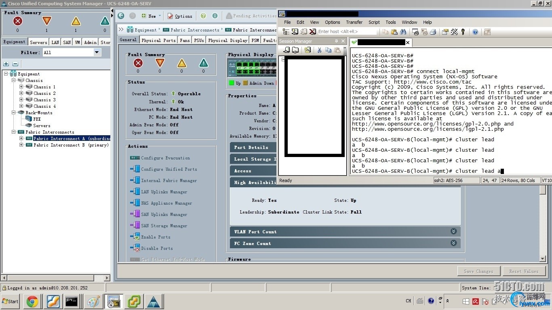Open the FSM tab
552x310 pixels.
coord(255,40)
